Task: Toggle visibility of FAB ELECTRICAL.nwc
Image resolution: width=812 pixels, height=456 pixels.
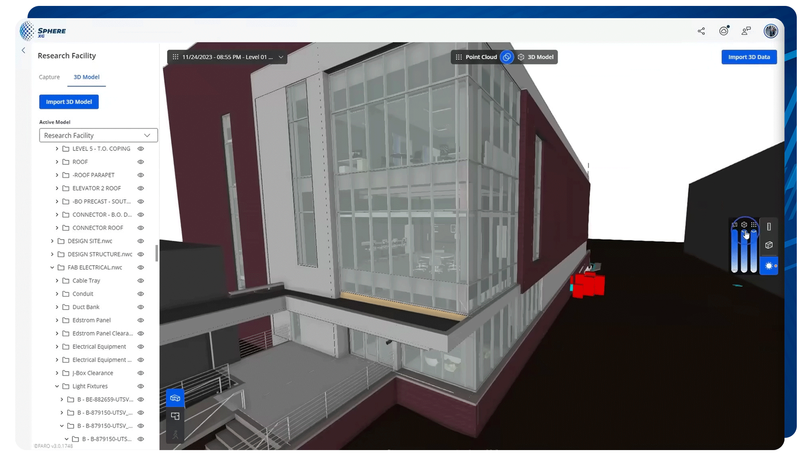Action: (x=141, y=268)
